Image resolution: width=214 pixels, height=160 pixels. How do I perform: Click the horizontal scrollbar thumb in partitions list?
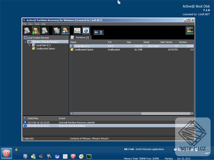[107, 114]
